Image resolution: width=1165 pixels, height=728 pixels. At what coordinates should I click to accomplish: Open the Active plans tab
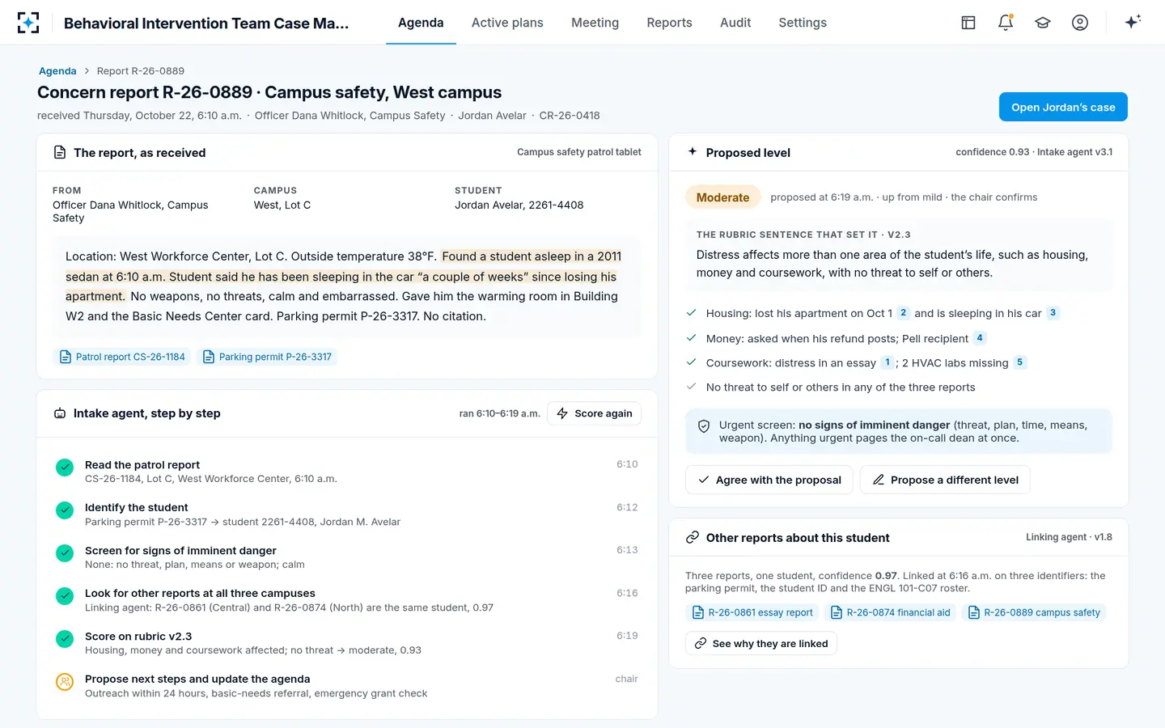tap(507, 23)
